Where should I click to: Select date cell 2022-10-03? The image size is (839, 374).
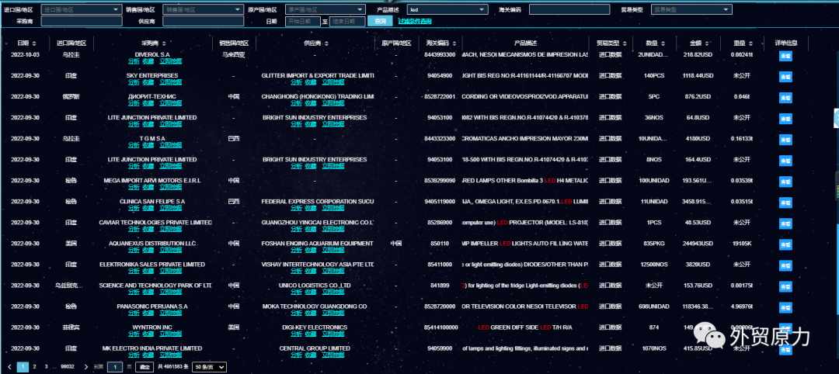(25, 54)
